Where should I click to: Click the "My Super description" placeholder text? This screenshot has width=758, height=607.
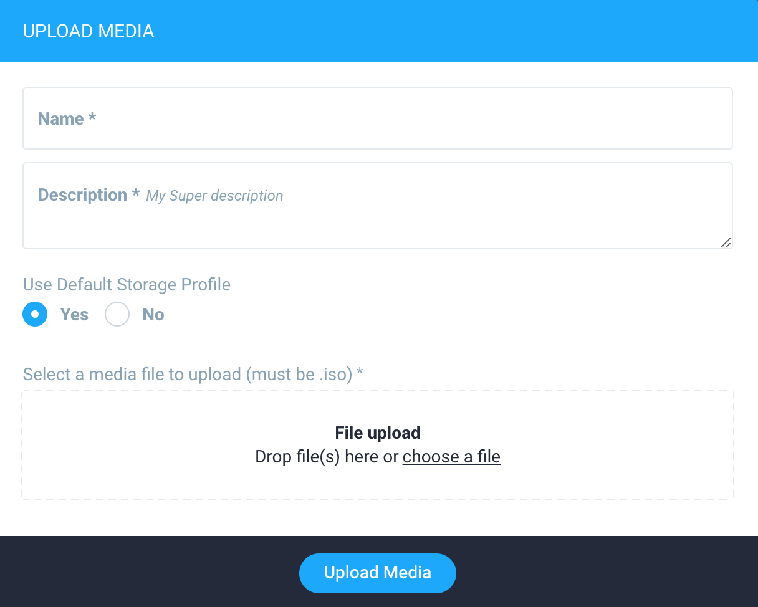[214, 196]
